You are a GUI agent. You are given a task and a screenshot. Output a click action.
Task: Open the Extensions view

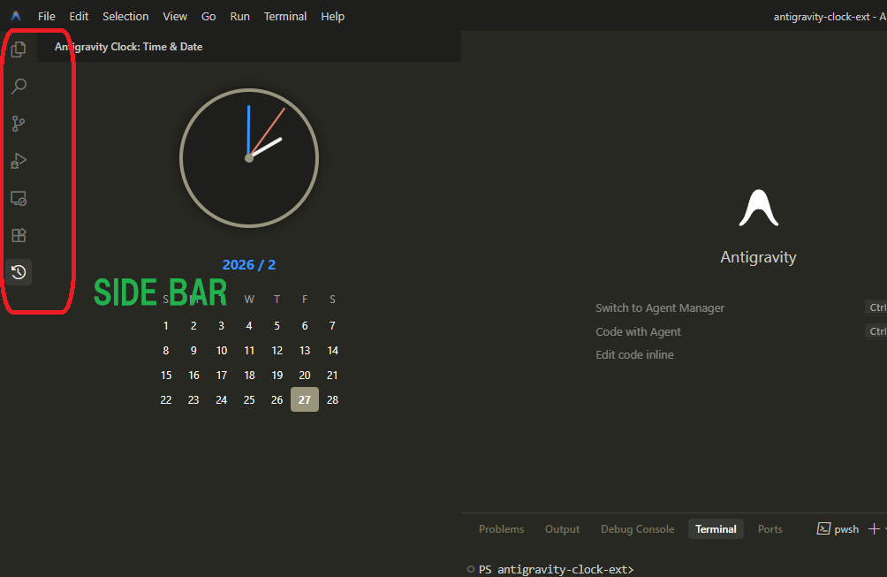(x=18, y=235)
